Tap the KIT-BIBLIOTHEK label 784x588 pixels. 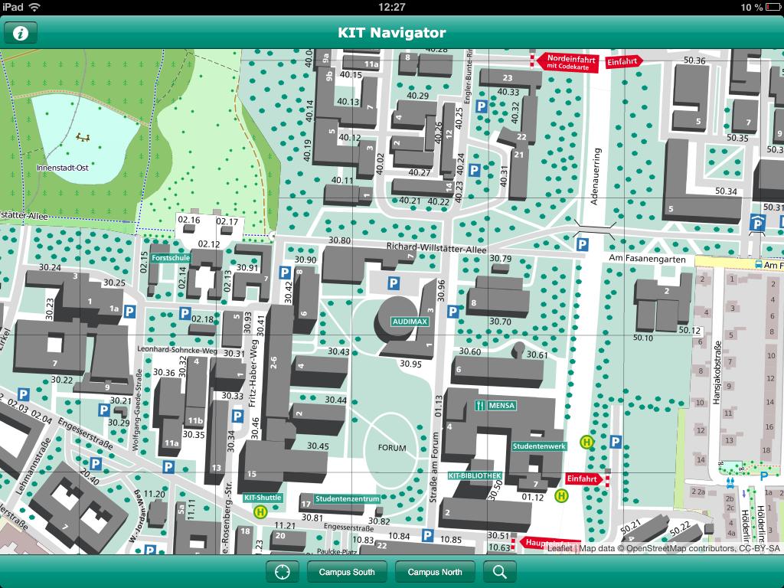click(475, 475)
